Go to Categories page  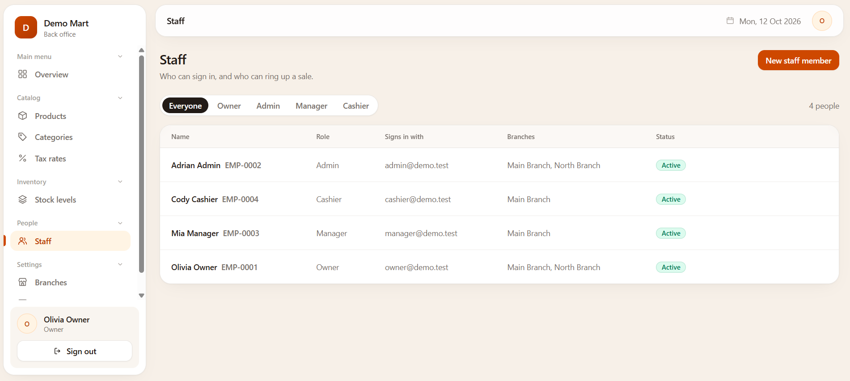click(x=71, y=137)
